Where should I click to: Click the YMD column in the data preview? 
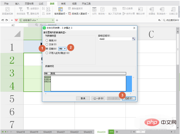pyautogui.click(x=47, y=83)
